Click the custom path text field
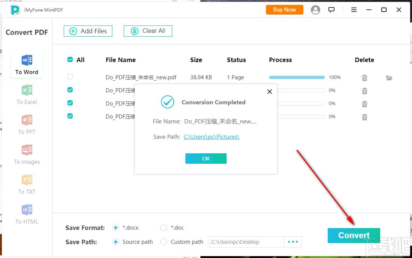The width and height of the screenshot is (412, 258). (x=246, y=242)
